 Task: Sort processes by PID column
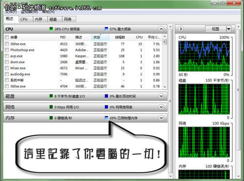click(63, 37)
